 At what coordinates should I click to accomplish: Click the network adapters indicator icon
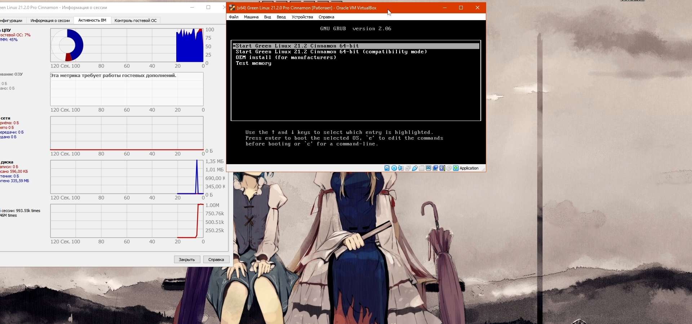coord(408,168)
